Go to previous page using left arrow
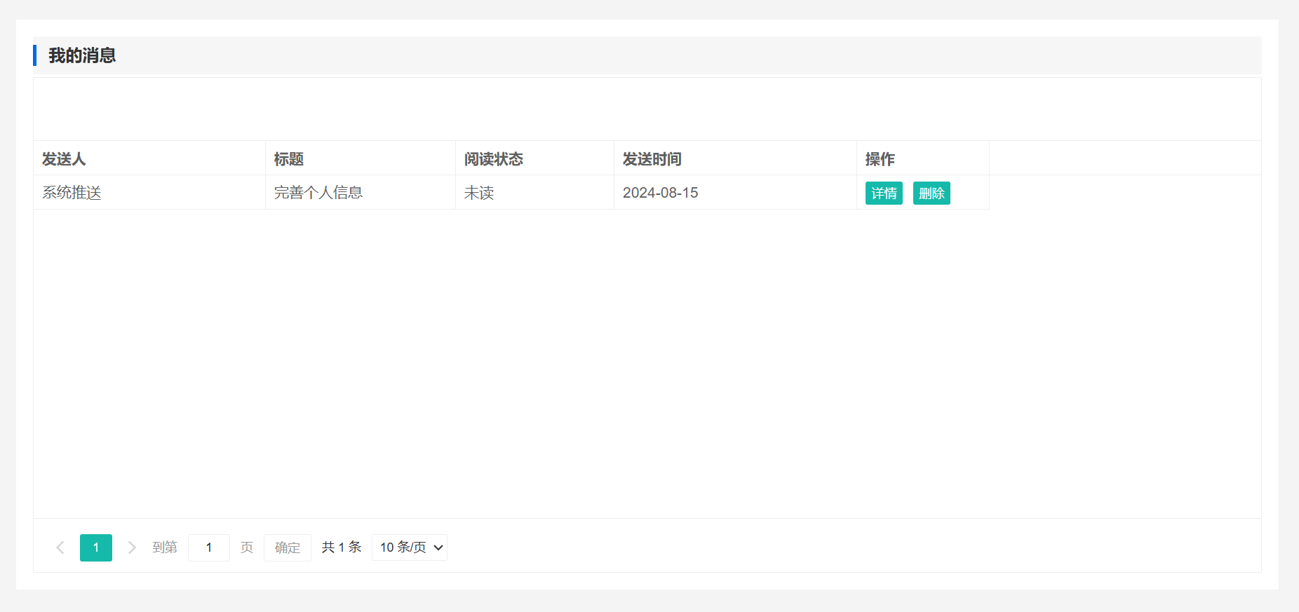 (x=60, y=548)
